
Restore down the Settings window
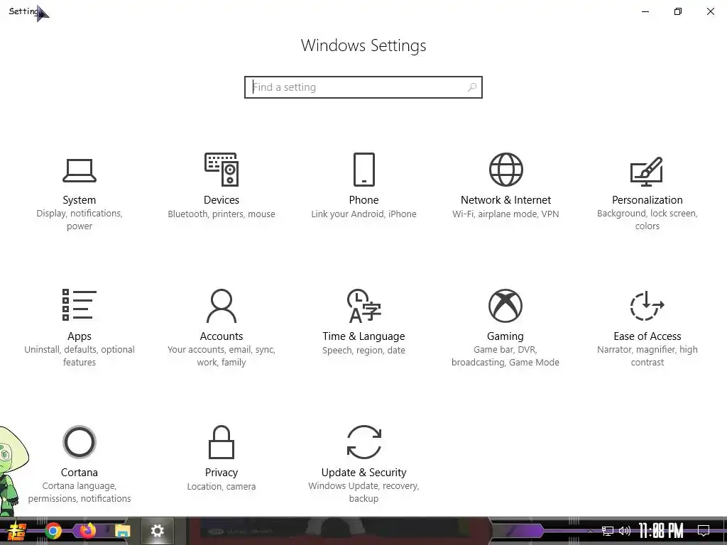pyautogui.click(x=678, y=11)
